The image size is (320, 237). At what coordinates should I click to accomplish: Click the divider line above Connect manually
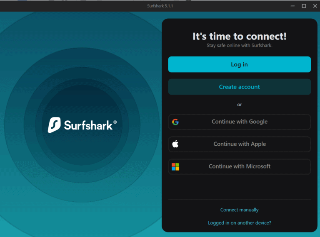[x=239, y=200]
